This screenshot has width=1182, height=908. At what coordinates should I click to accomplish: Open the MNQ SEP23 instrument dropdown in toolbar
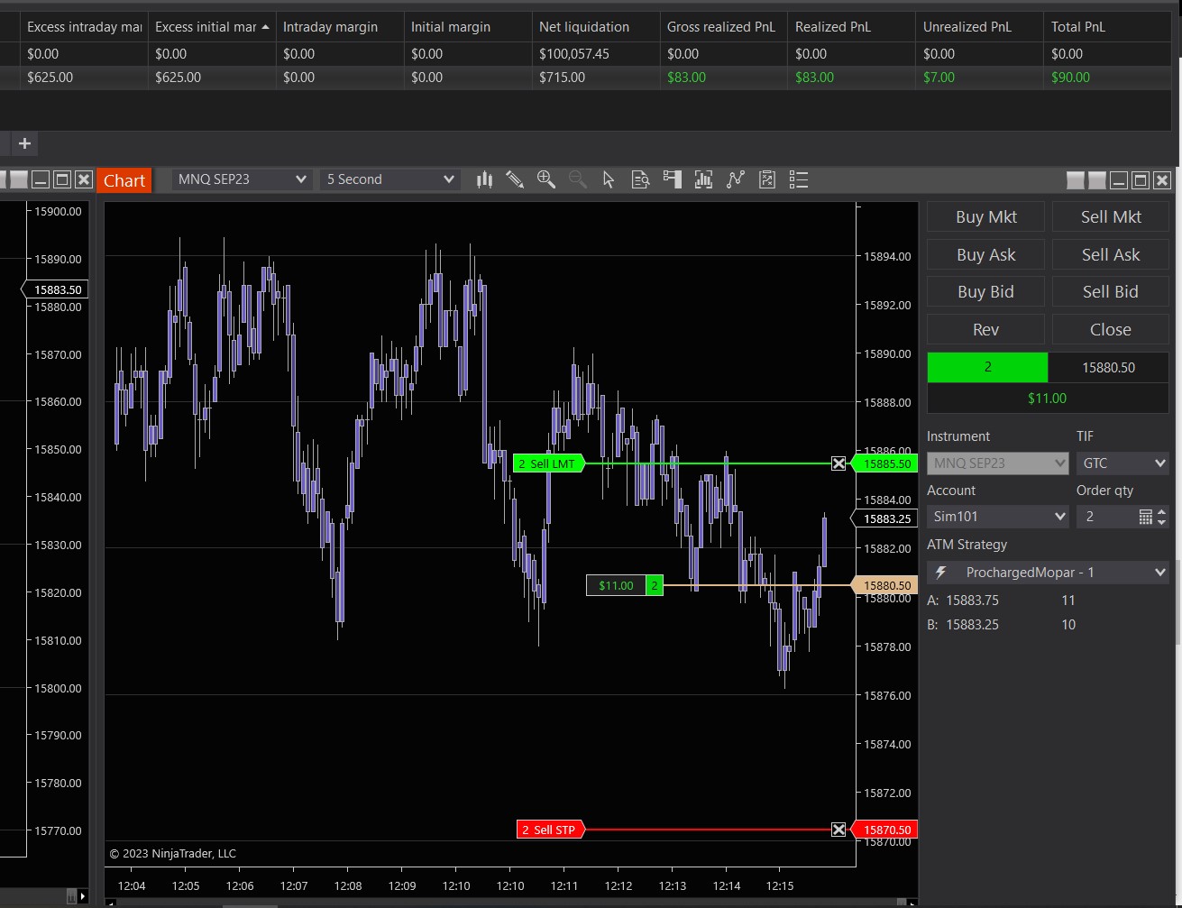pyautogui.click(x=242, y=179)
